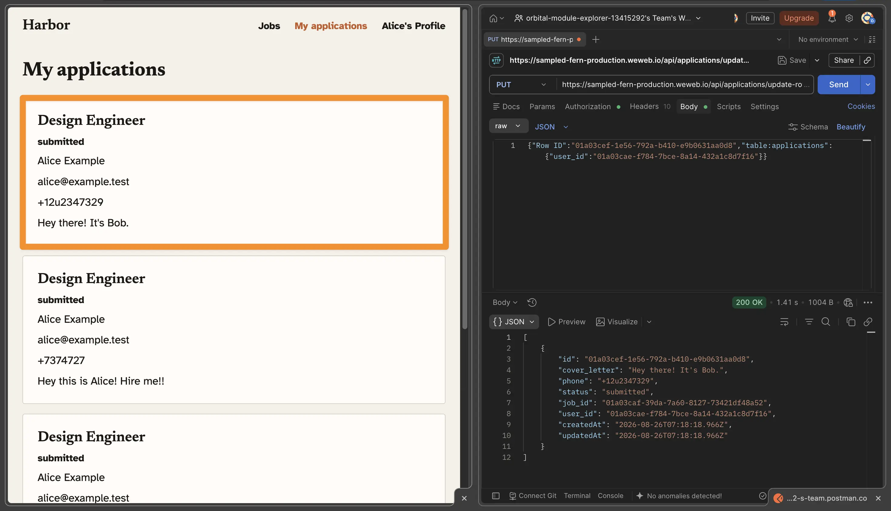The width and height of the screenshot is (891, 511).
Task: Click the copy link icon next to Share
Action: tap(867, 60)
